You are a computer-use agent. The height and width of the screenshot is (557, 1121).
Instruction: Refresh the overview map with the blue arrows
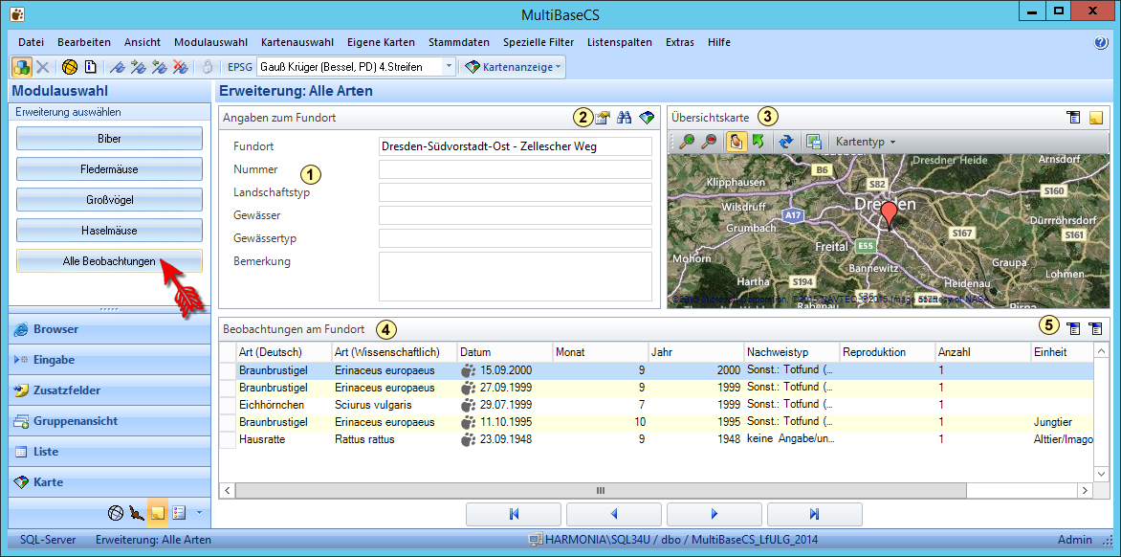tap(786, 142)
